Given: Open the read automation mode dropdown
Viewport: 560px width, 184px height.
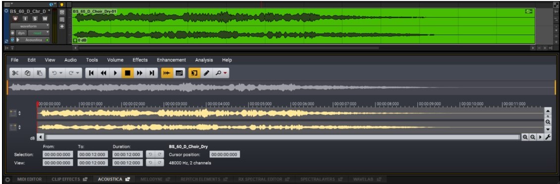Looking at the screenshot, I should [39, 33].
